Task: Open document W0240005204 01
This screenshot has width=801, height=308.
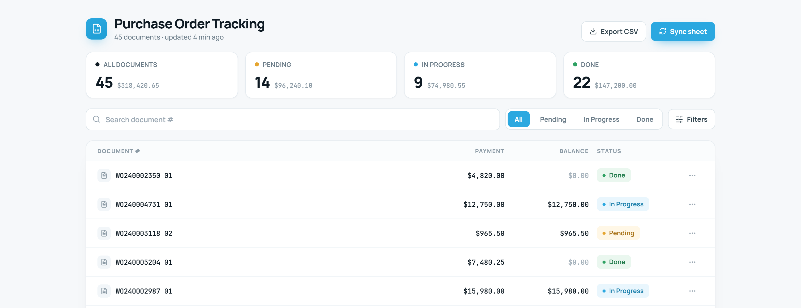Action: (x=144, y=262)
